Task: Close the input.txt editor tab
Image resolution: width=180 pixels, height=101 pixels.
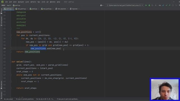Action: pyautogui.click(x=79, y=9)
